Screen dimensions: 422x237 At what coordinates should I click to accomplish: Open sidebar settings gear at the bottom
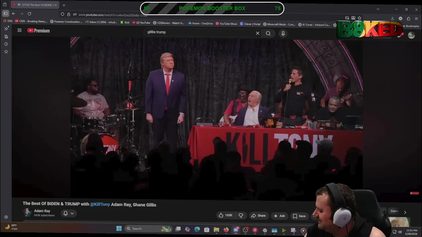point(6,217)
